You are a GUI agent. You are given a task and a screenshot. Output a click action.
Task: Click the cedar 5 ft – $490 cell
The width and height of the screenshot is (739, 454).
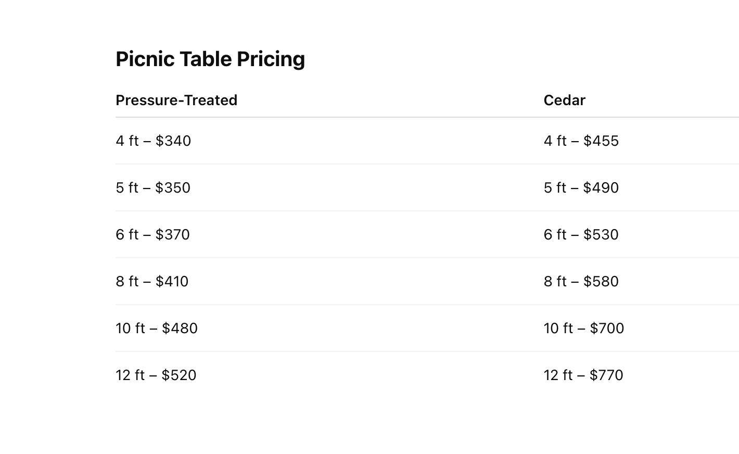[x=641, y=187]
